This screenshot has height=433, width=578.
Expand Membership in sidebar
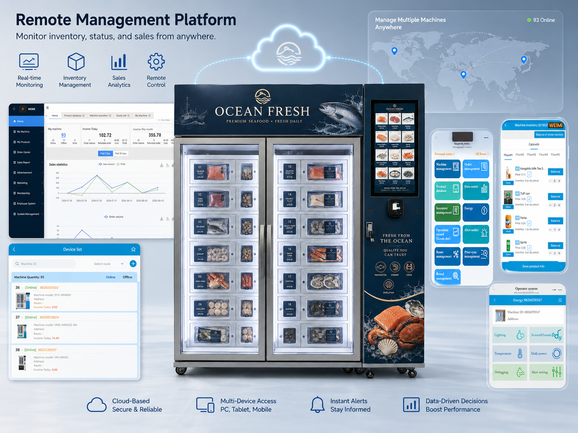pyautogui.click(x=26, y=193)
